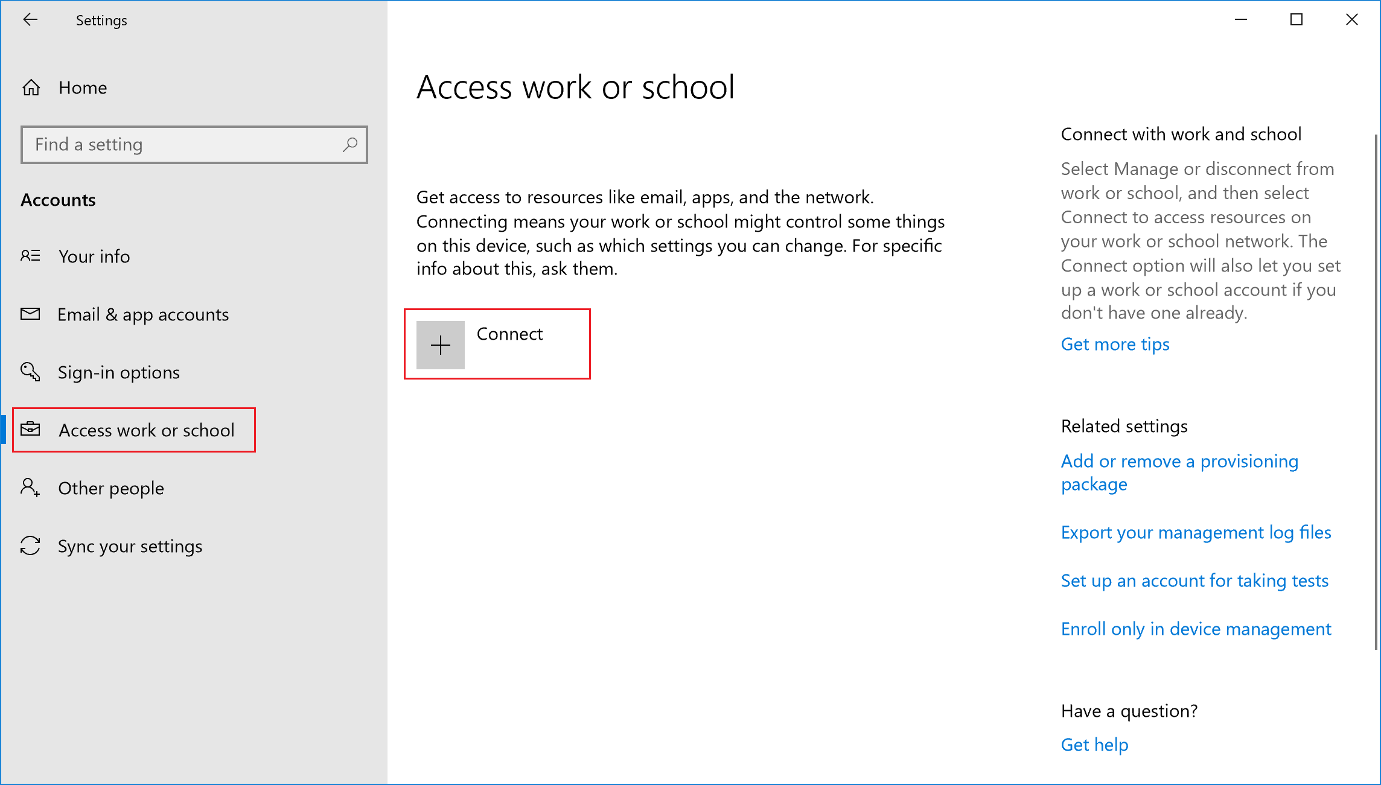Open Get more tips link
Viewport: 1381px width, 785px height.
(x=1115, y=343)
